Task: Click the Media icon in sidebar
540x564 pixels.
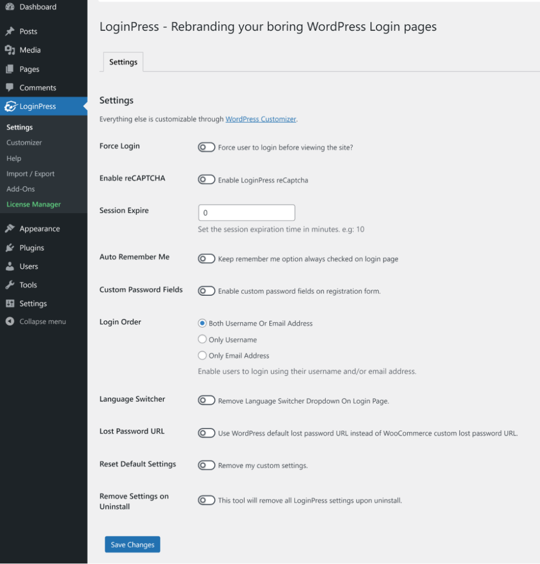Action: pos(10,50)
